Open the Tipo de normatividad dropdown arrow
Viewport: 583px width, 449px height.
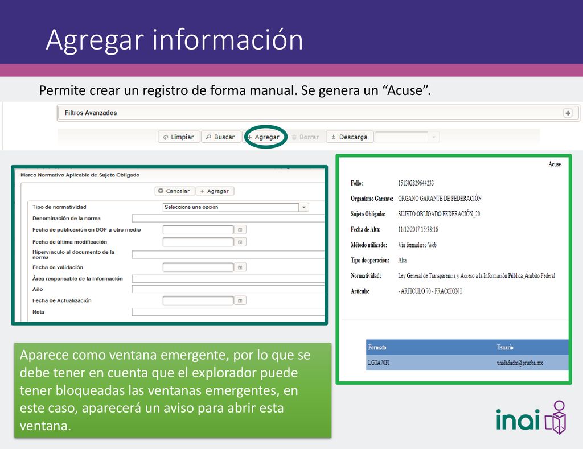point(304,207)
